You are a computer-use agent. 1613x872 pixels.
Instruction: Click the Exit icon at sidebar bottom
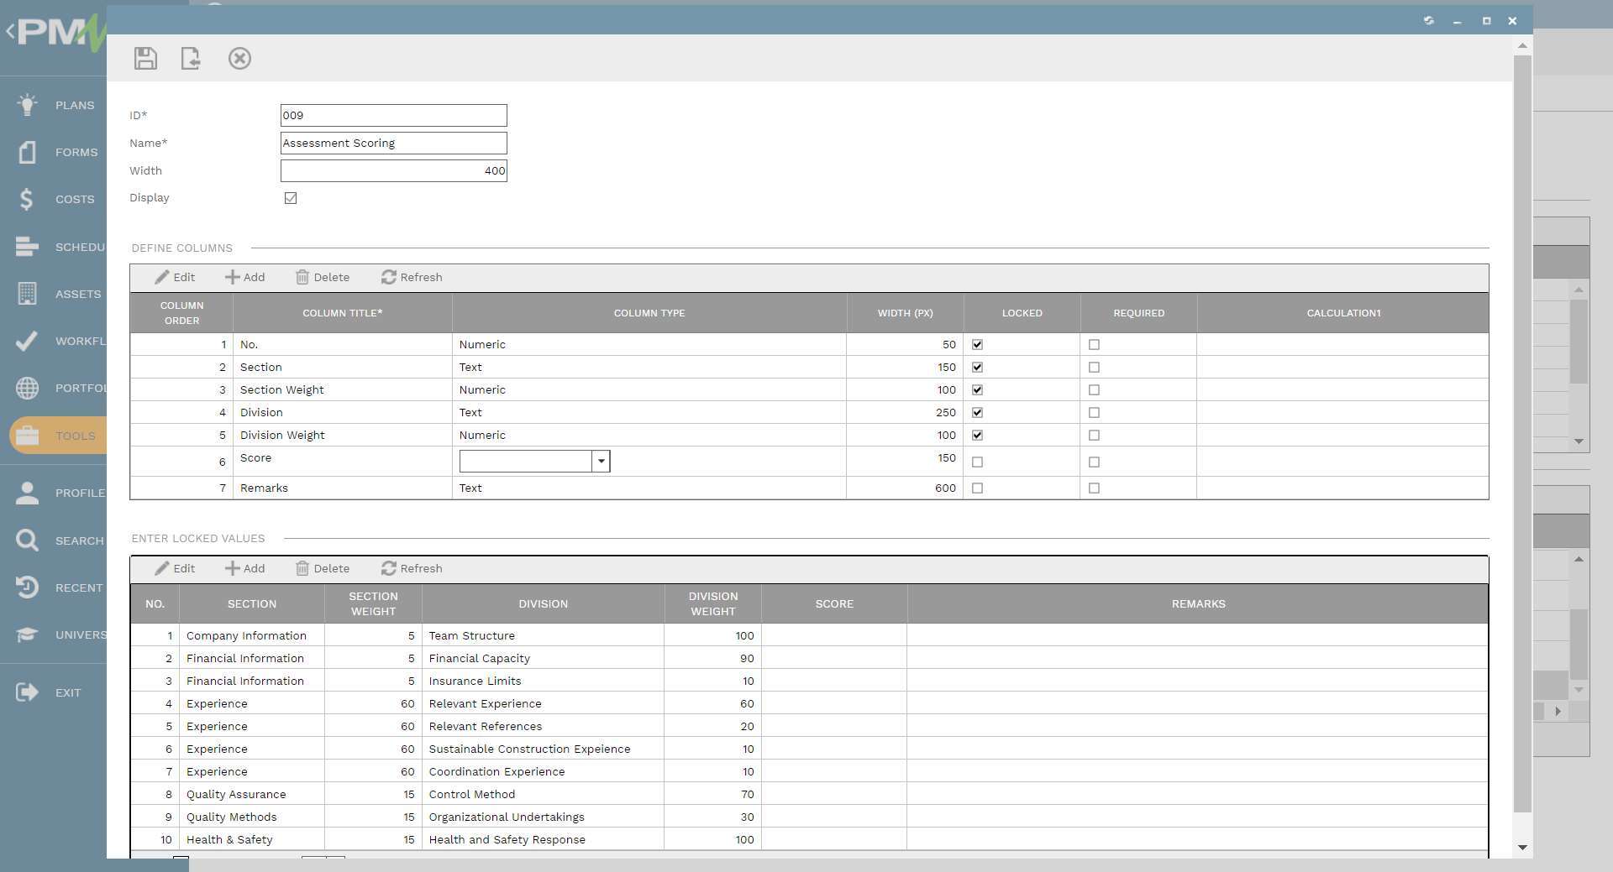coord(26,692)
